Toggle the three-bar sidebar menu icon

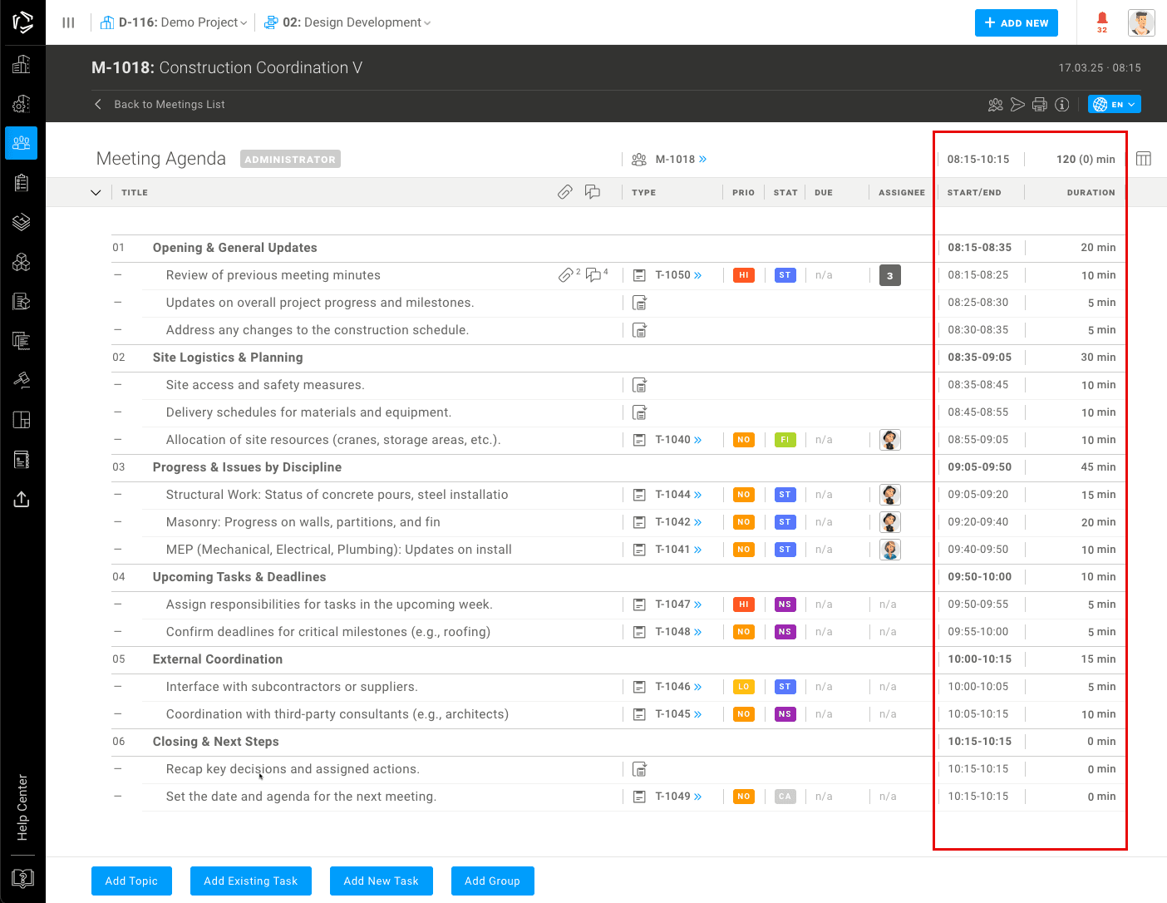(68, 22)
